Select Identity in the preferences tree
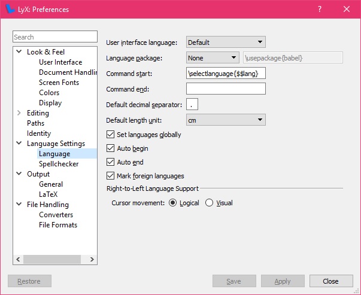 point(39,133)
